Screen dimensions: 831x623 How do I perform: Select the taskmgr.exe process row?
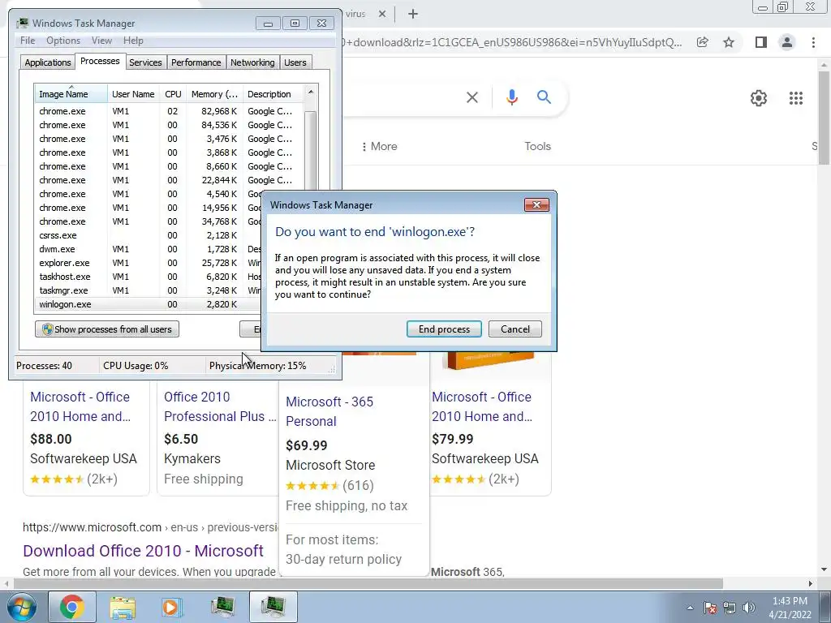point(149,290)
